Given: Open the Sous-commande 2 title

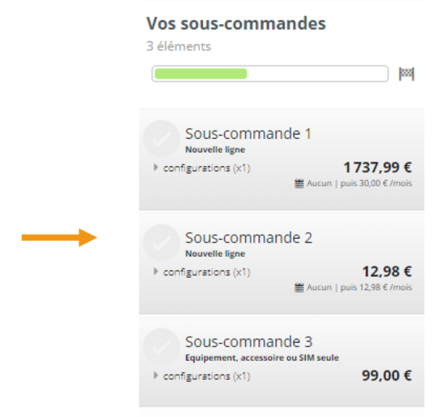Looking at the screenshot, I should [248, 238].
